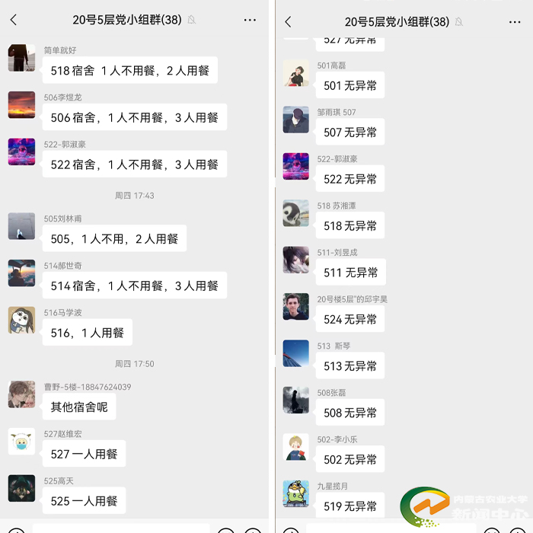Select message '524 无异常'
This screenshot has height=533, width=533.
[350, 319]
